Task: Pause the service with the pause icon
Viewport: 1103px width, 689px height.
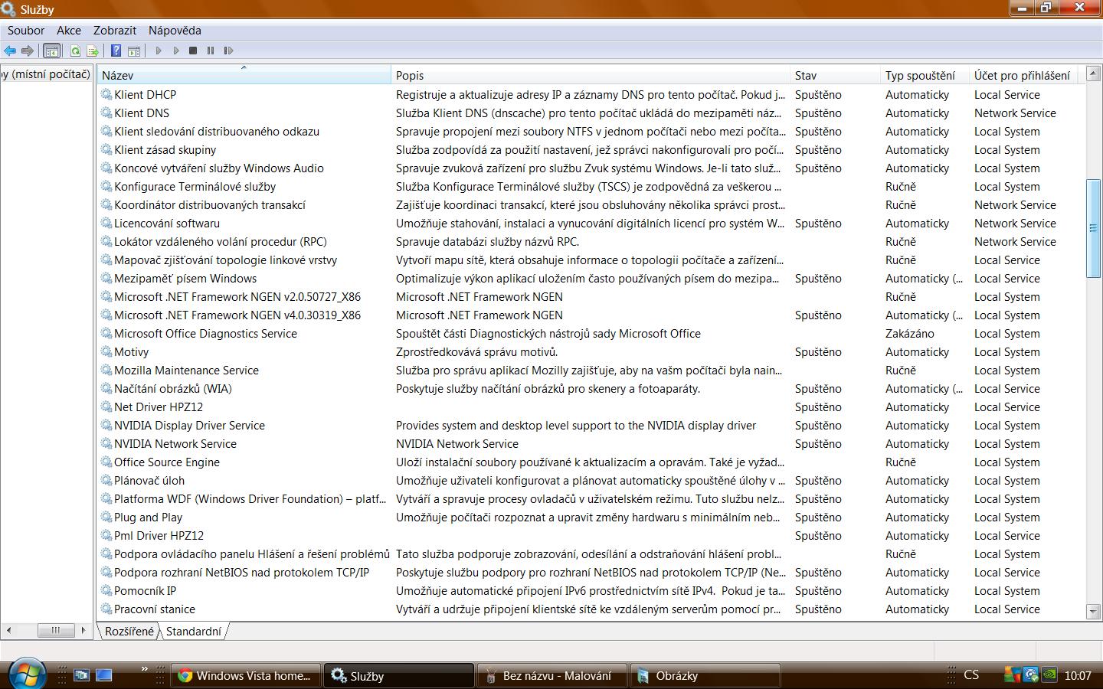Action: [211, 51]
